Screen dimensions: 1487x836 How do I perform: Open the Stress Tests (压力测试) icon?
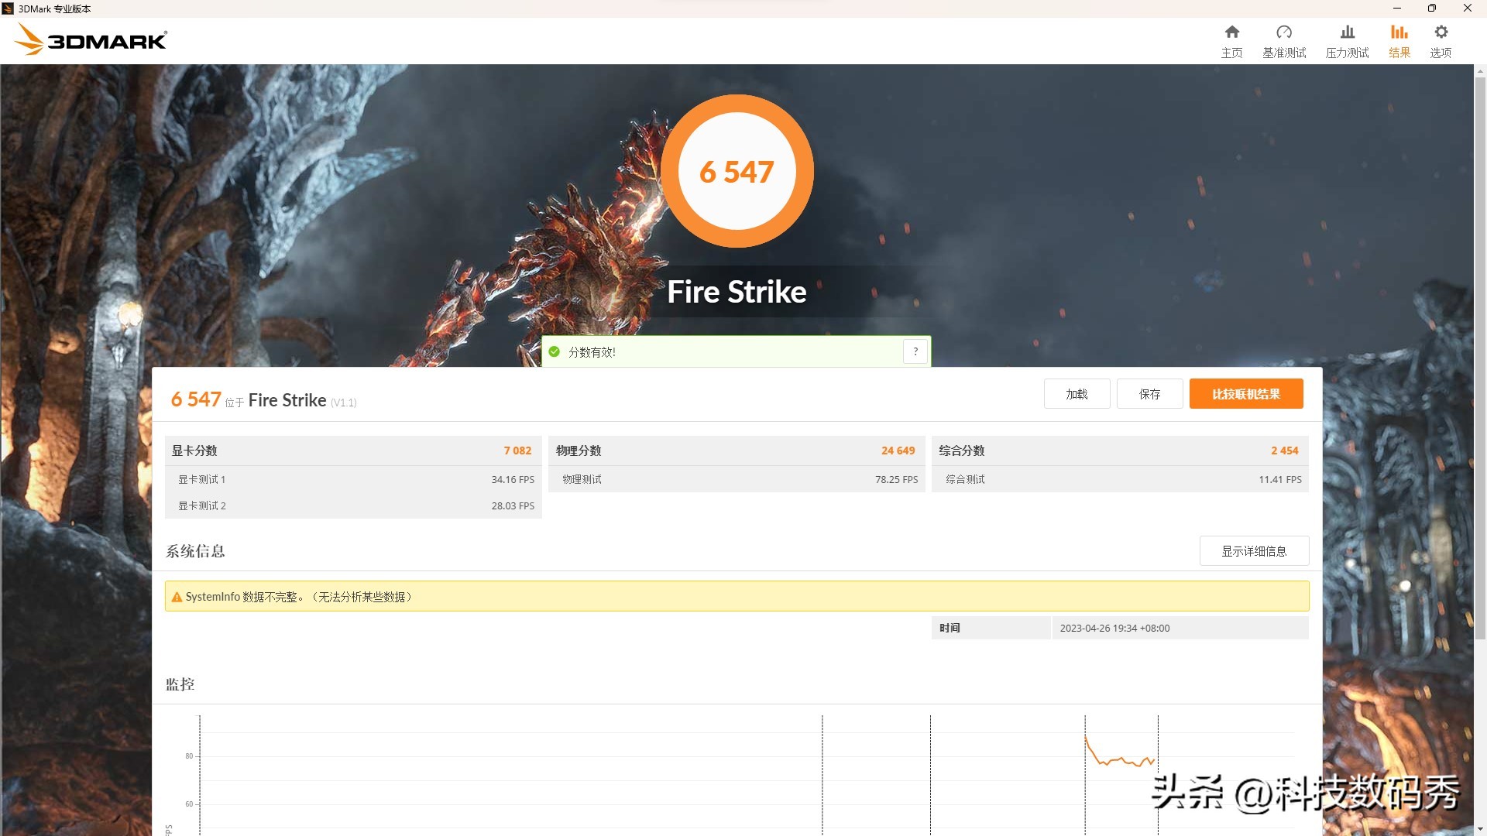(x=1347, y=33)
